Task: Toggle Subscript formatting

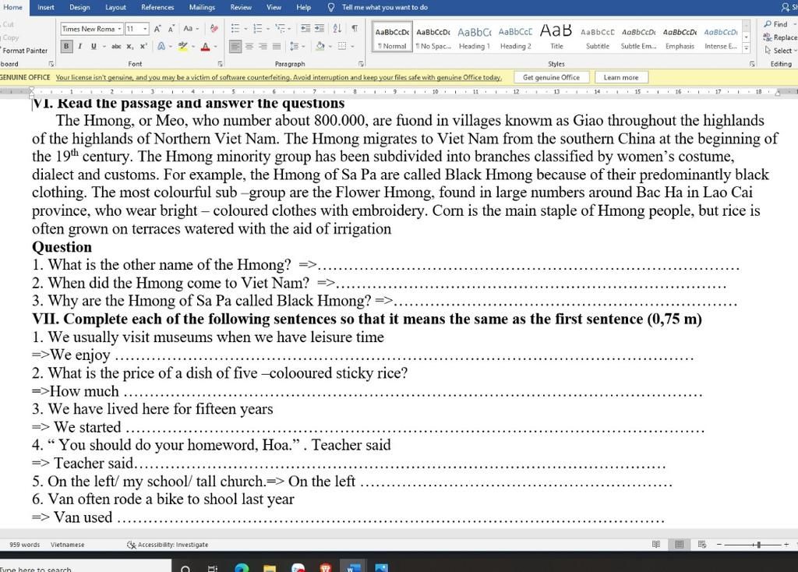Action: (x=130, y=46)
